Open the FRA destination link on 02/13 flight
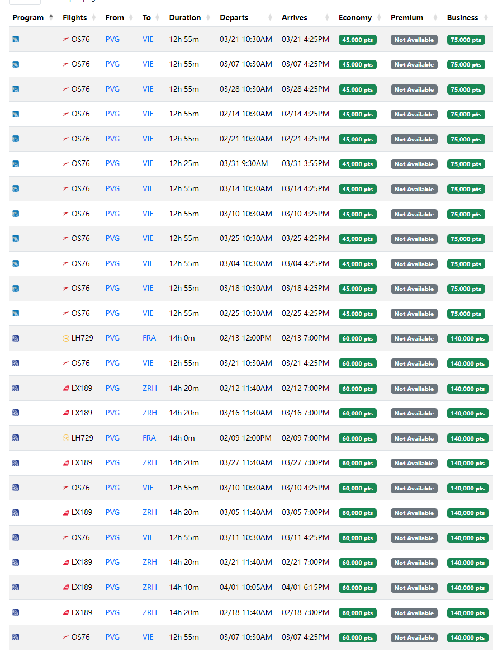Image resolution: width=493 pixels, height=652 pixels. click(x=149, y=338)
